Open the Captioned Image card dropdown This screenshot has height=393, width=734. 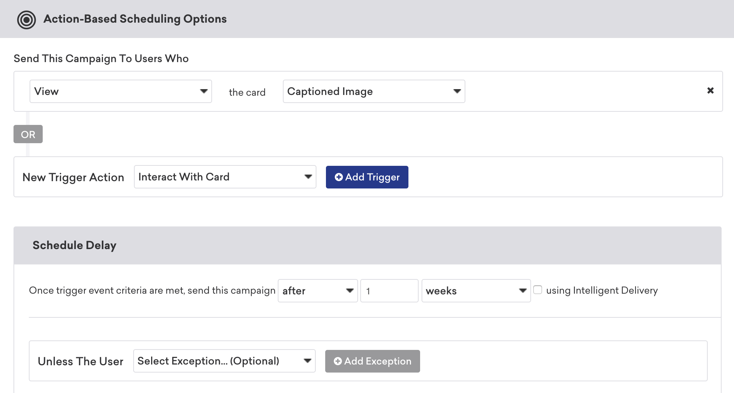(x=373, y=91)
